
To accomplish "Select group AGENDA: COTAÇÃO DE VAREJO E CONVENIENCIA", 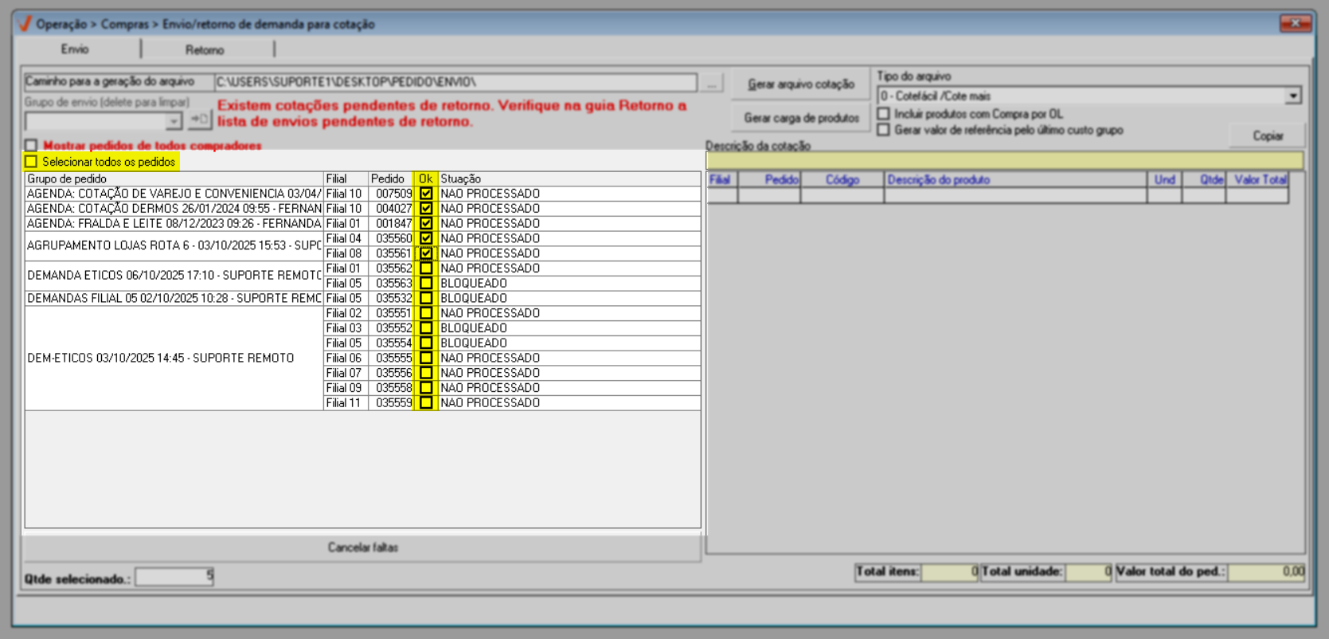I will pos(174,194).
